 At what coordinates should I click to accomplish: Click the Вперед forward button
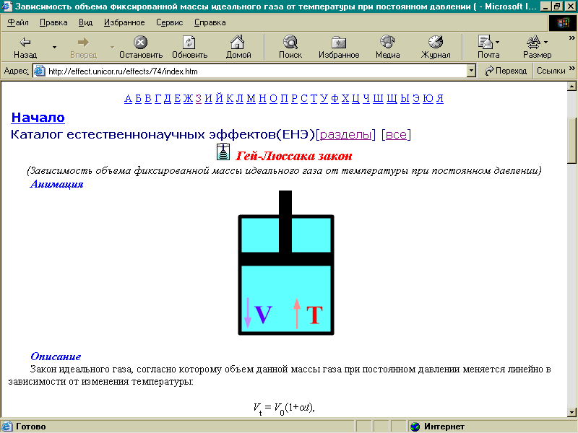coord(83,47)
